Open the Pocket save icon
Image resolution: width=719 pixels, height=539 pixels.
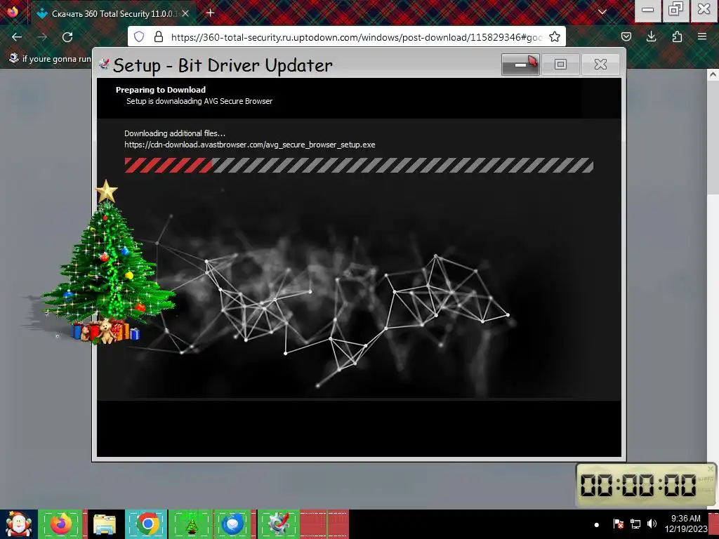click(x=626, y=36)
